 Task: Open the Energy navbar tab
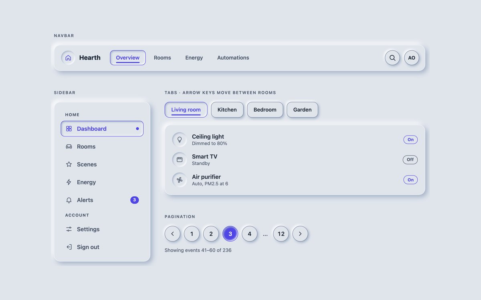pos(194,58)
